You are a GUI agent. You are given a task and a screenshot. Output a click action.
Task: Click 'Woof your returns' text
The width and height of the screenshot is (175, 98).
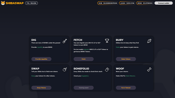click(x=122, y=72)
